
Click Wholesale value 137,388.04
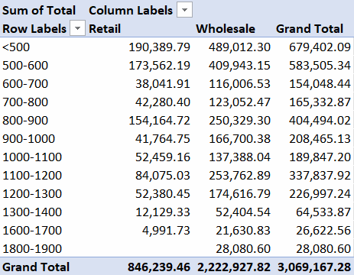tap(239, 157)
